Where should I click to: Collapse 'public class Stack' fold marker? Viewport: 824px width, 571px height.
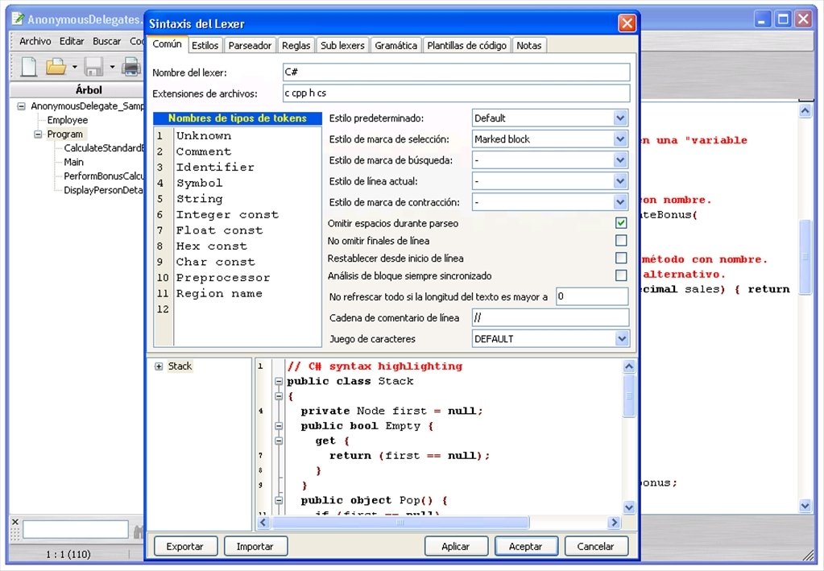point(279,382)
